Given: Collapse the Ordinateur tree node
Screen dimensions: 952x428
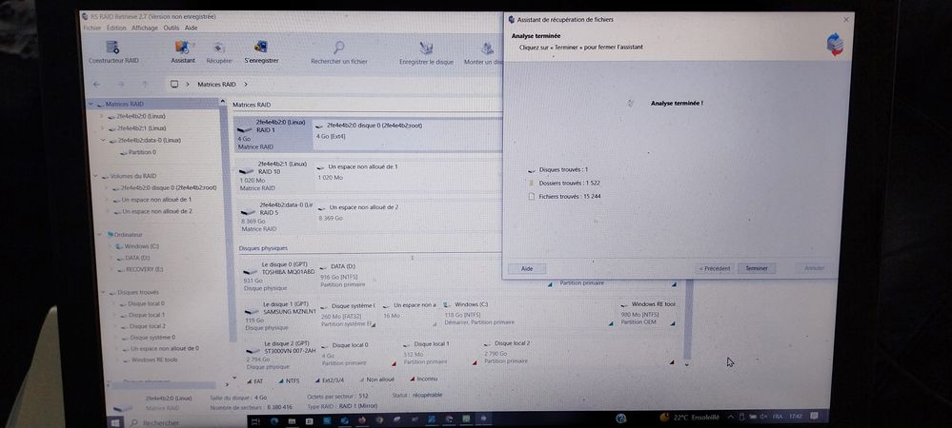Looking at the screenshot, I should tap(101, 235).
